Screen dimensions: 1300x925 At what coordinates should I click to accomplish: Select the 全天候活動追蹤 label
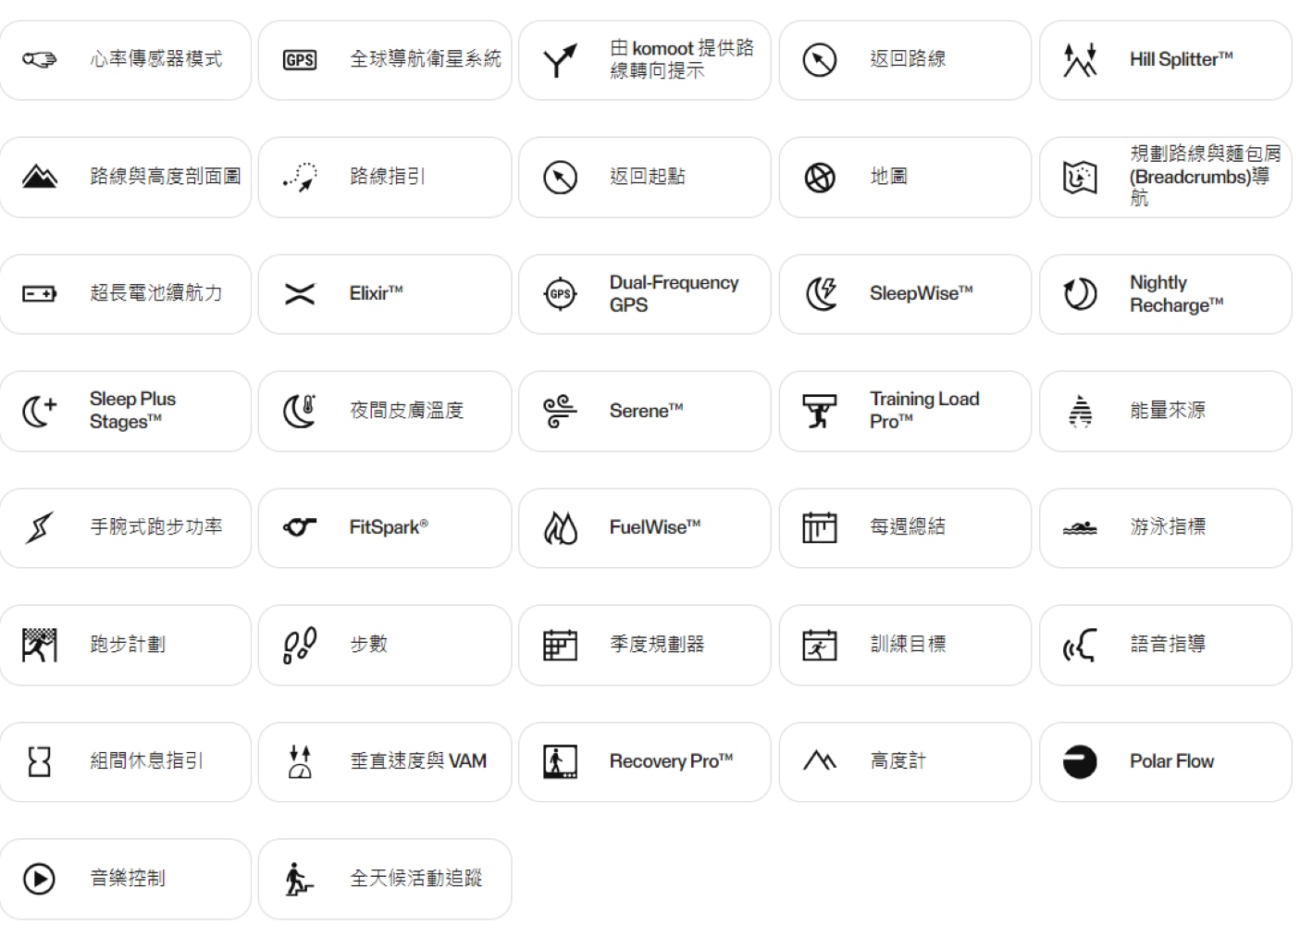416,878
